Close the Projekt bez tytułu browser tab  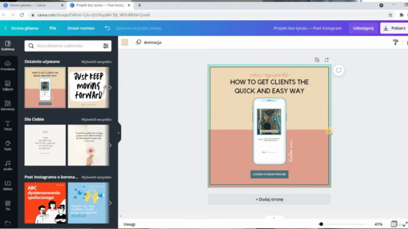click(x=129, y=5)
